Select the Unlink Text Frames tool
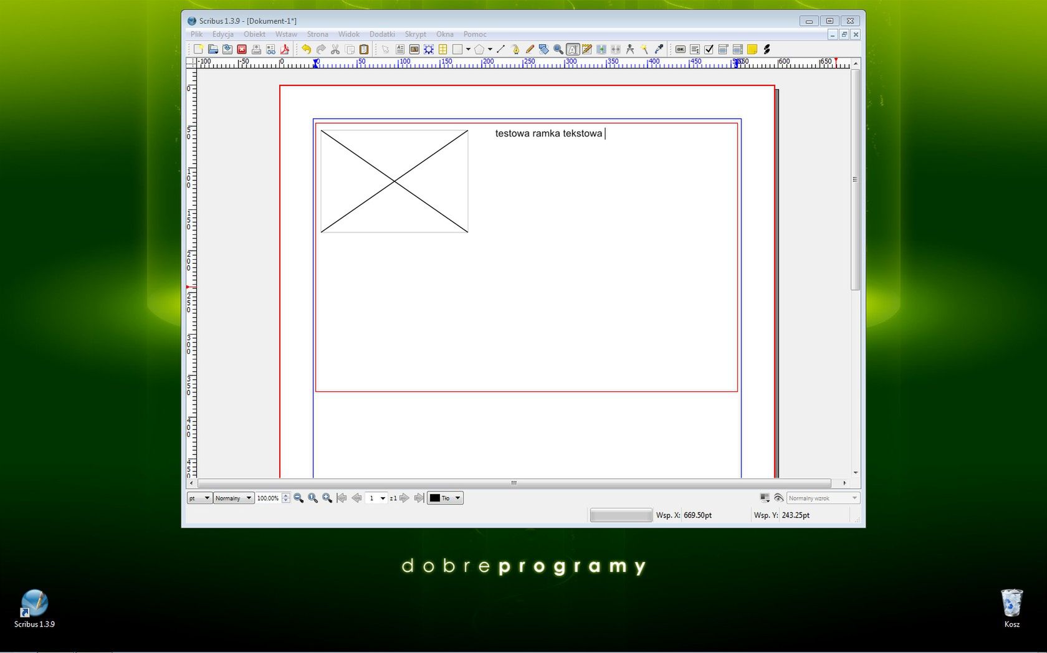The image size is (1047, 653). (616, 49)
